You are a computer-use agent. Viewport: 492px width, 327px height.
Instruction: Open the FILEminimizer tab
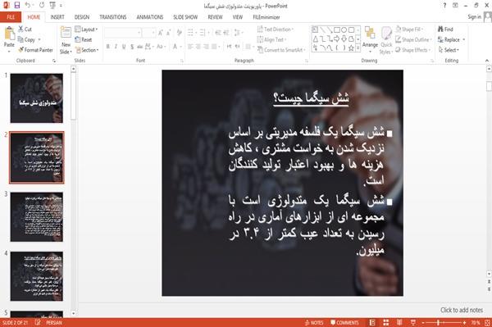tap(266, 17)
